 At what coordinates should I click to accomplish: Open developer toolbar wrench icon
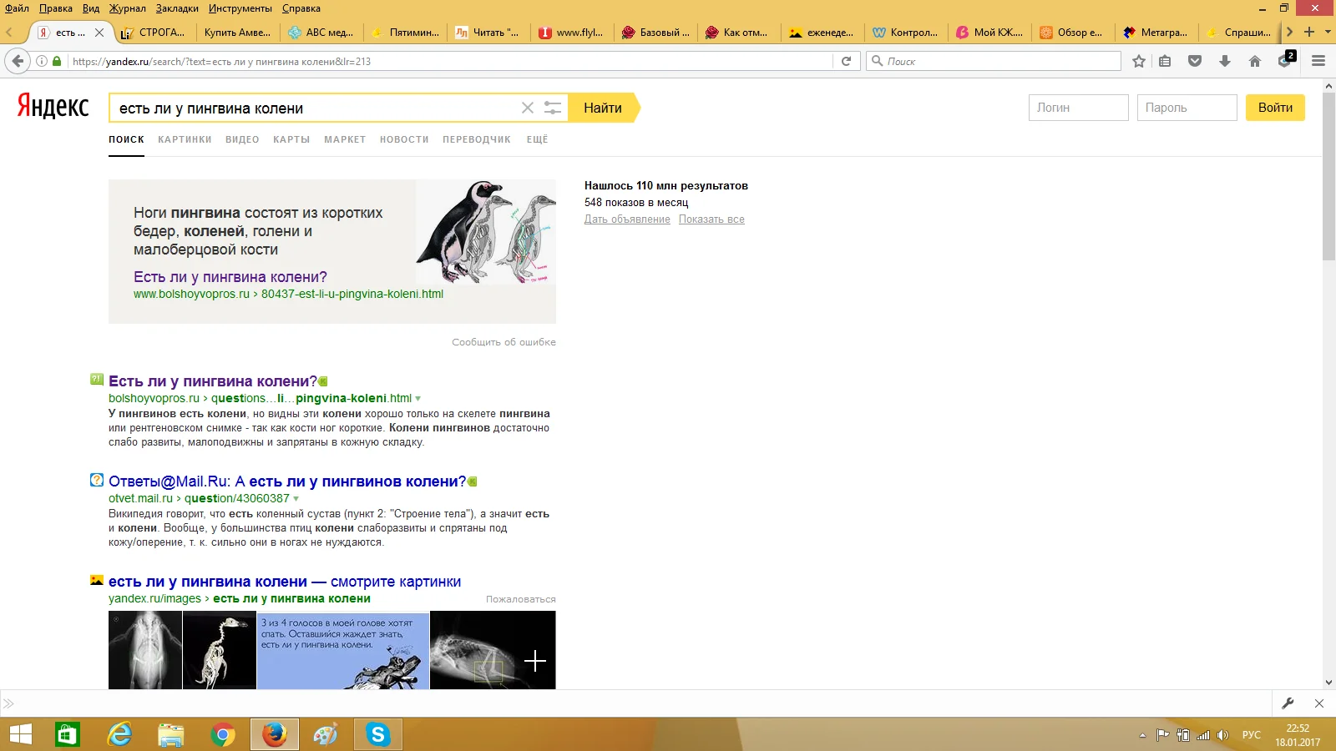tap(1288, 703)
